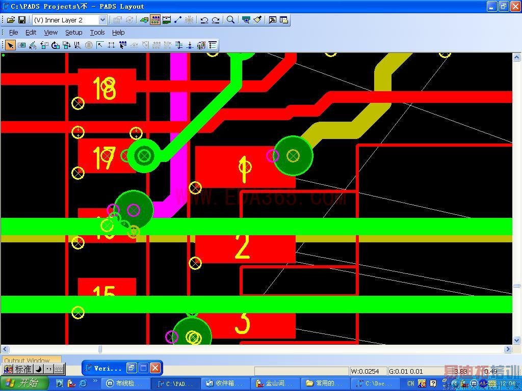Click the Design toolbar icon
The image size is (522, 391).
(144, 20)
